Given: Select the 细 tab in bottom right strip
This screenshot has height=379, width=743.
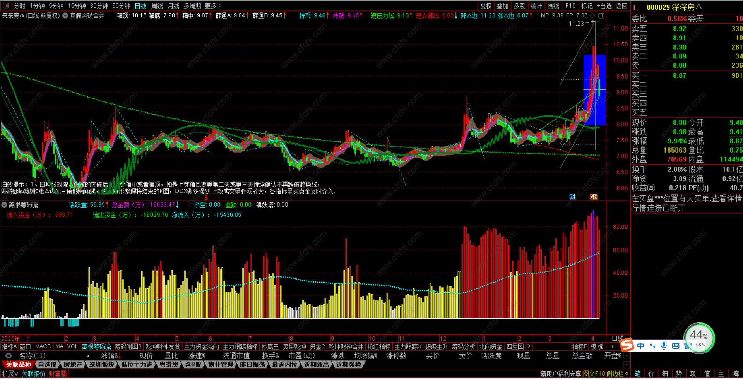Looking at the screenshot, I should point(665,374).
